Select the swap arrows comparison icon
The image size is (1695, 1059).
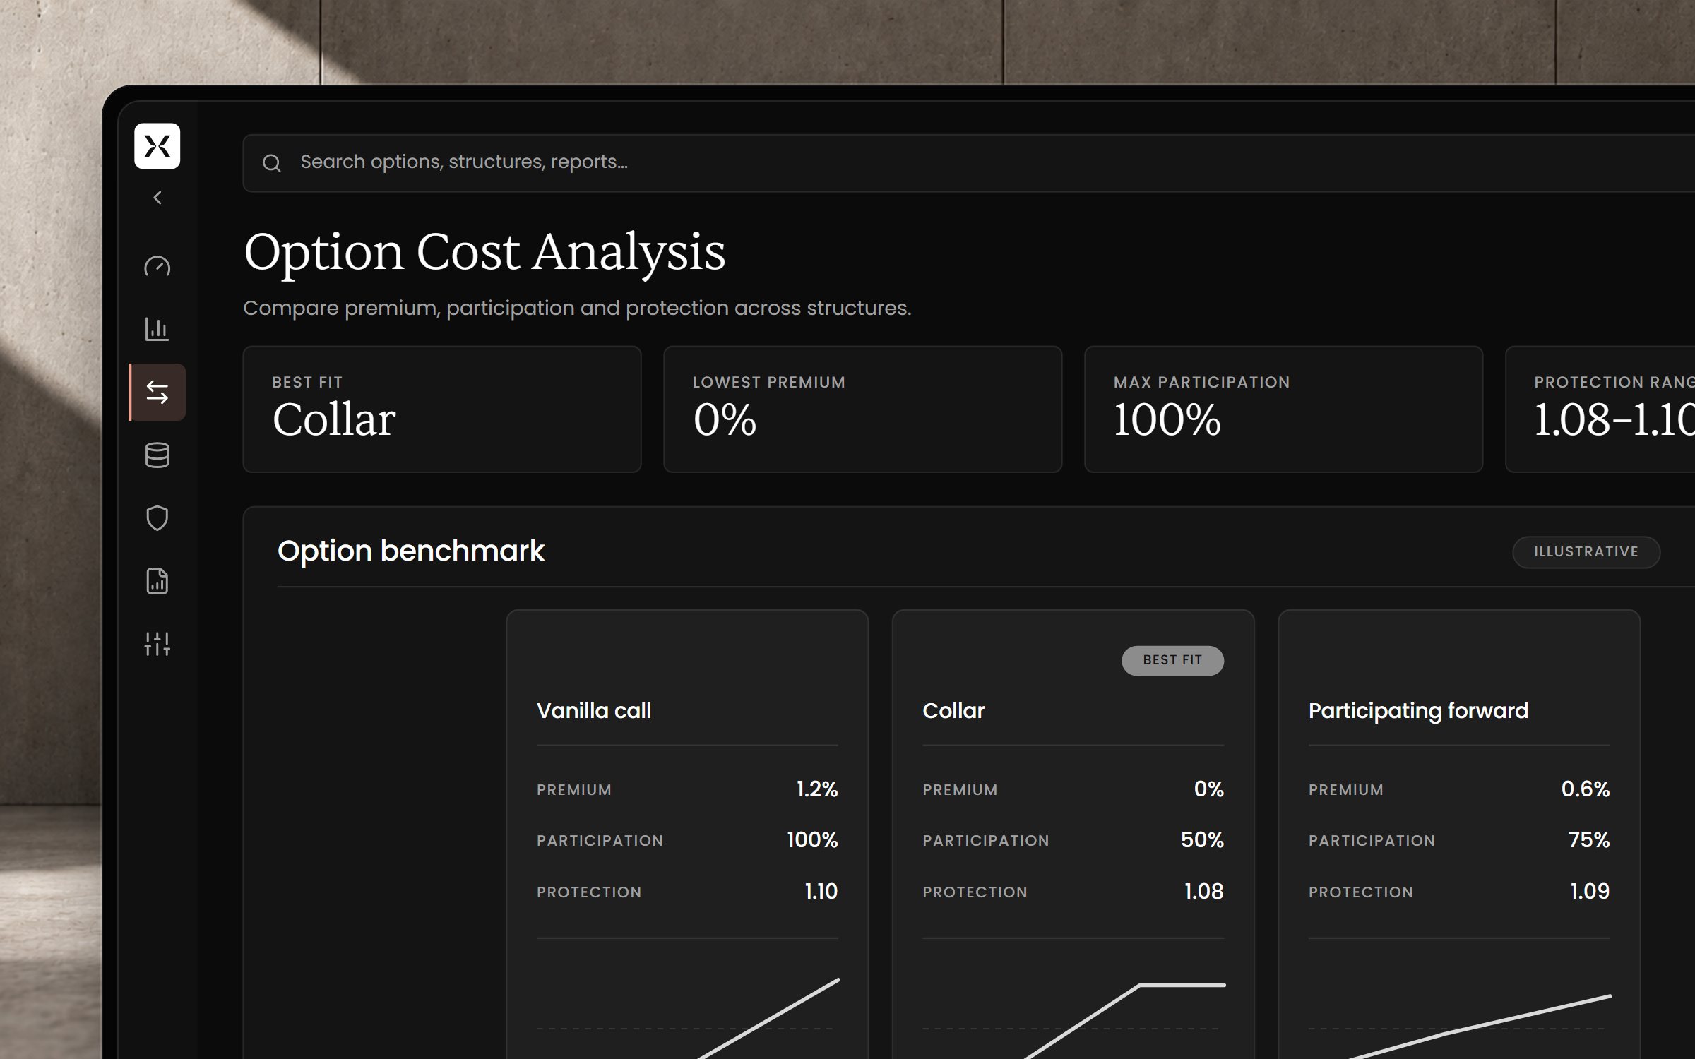(x=157, y=392)
